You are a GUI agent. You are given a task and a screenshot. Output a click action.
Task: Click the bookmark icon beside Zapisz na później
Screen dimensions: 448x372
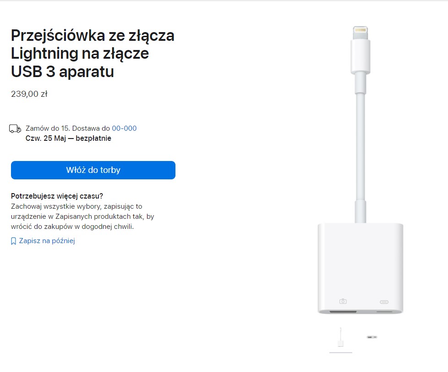[13, 241]
